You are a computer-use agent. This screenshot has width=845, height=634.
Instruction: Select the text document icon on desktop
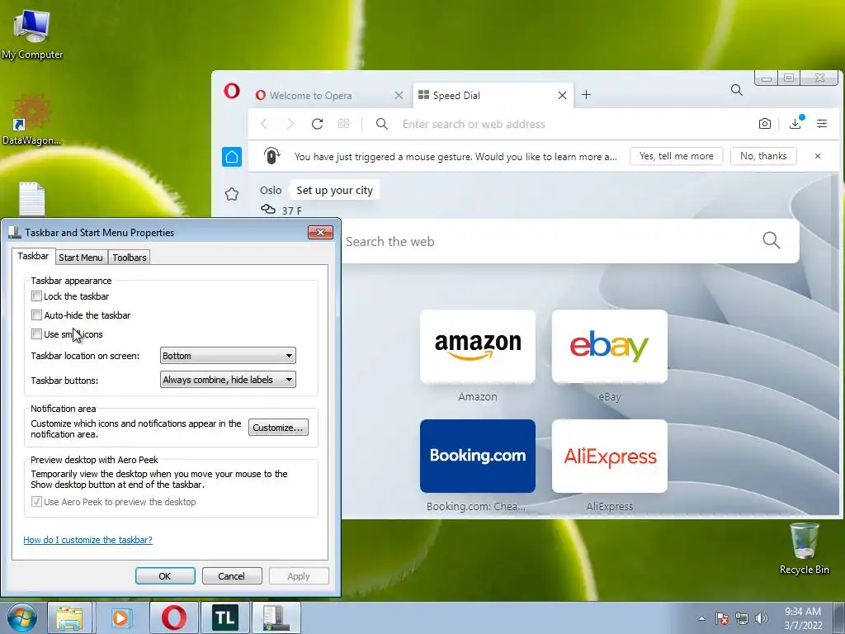pyautogui.click(x=32, y=198)
